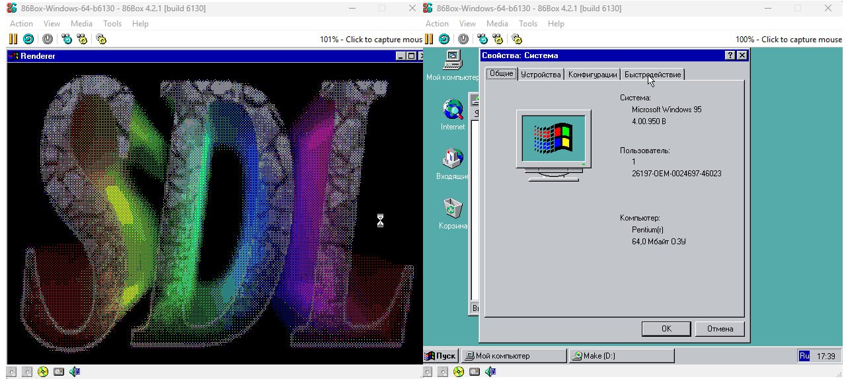This screenshot has width=846, height=379.
Task: Click CD-ROM icon in right 86Box status bar
Action: (459, 372)
